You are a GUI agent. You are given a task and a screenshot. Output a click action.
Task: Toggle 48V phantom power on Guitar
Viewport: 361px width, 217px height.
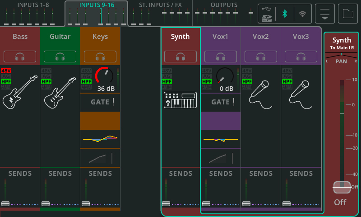click(x=46, y=71)
